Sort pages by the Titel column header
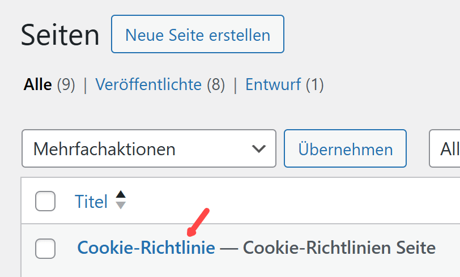The image size is (460, 277). click(x=91, y=201)
